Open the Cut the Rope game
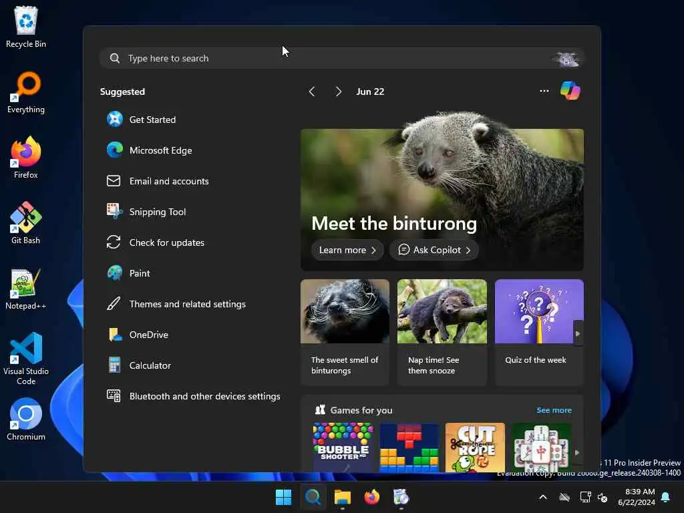The image size is (684, 513). (475, 448)
